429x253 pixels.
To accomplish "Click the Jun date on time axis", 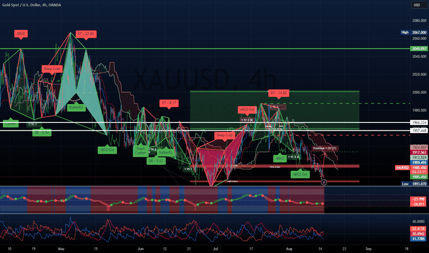I will tap(140, 248).
